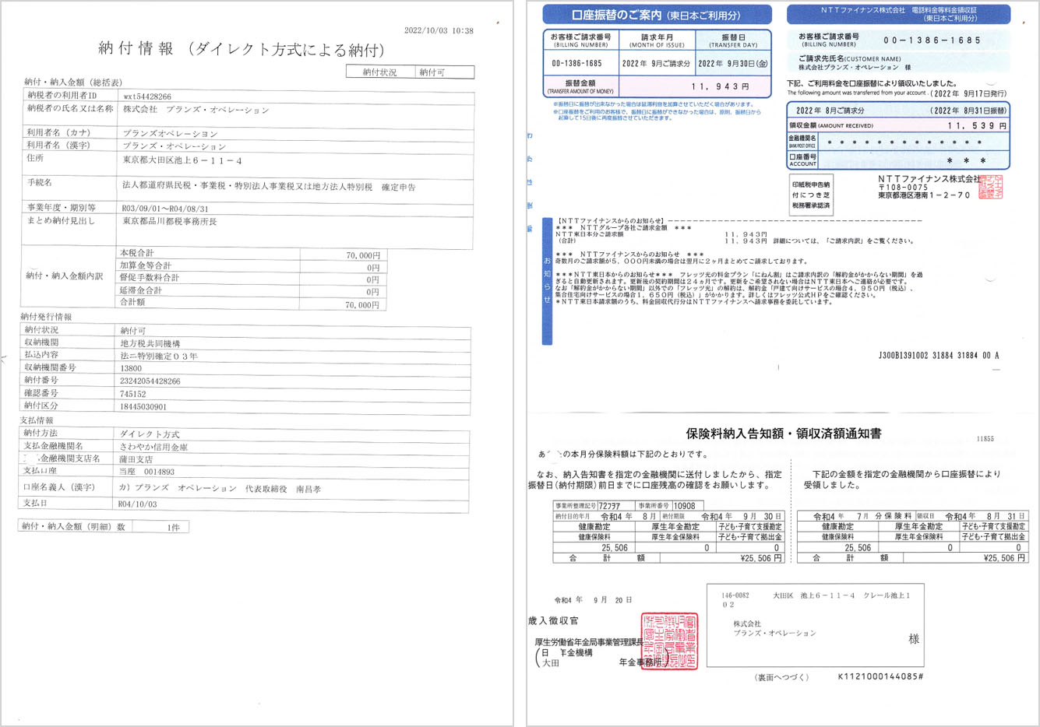
Task: Click the 延滞金合計 amount 0円
Action: (x=373, y=292)
